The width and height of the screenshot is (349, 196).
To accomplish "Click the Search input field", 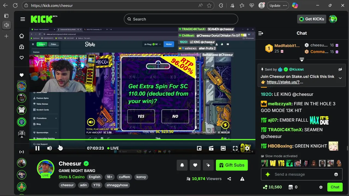I will [x=181, y=19].
